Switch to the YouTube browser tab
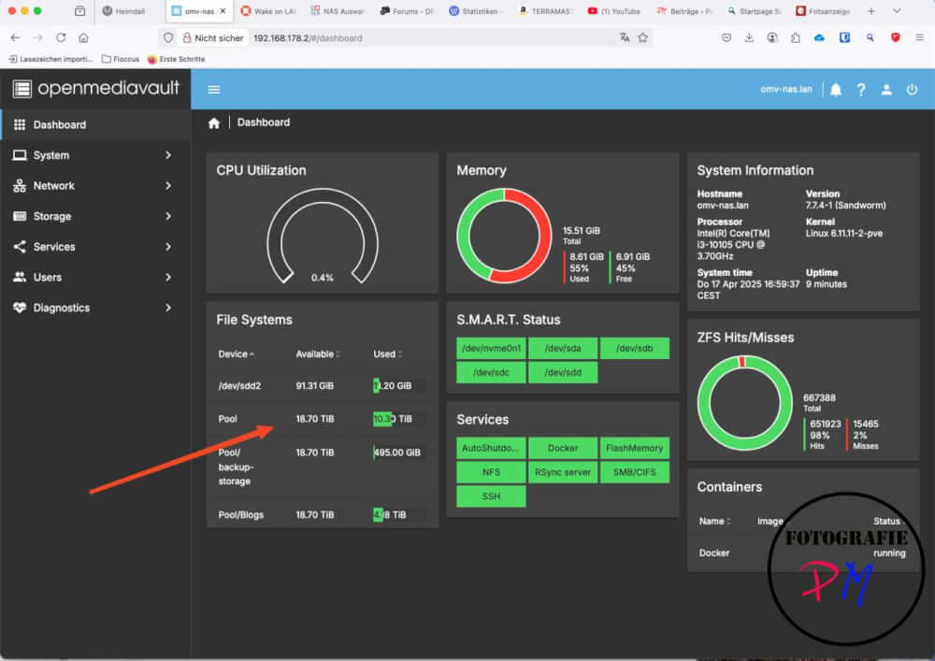The width and height of the screenshot is (935, 661). click(614, 10)
